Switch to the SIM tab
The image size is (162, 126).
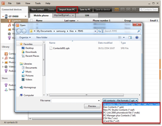tap(87, 15)
